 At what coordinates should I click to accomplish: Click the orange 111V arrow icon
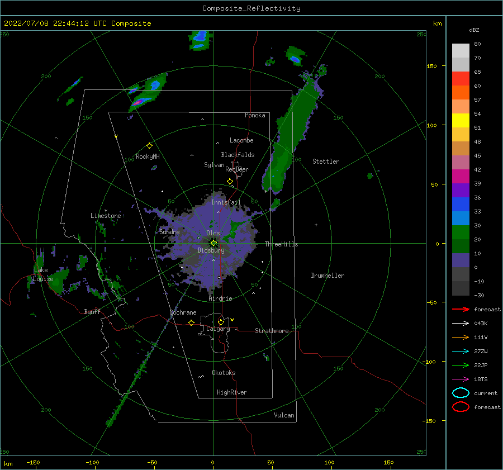[461, 337]
